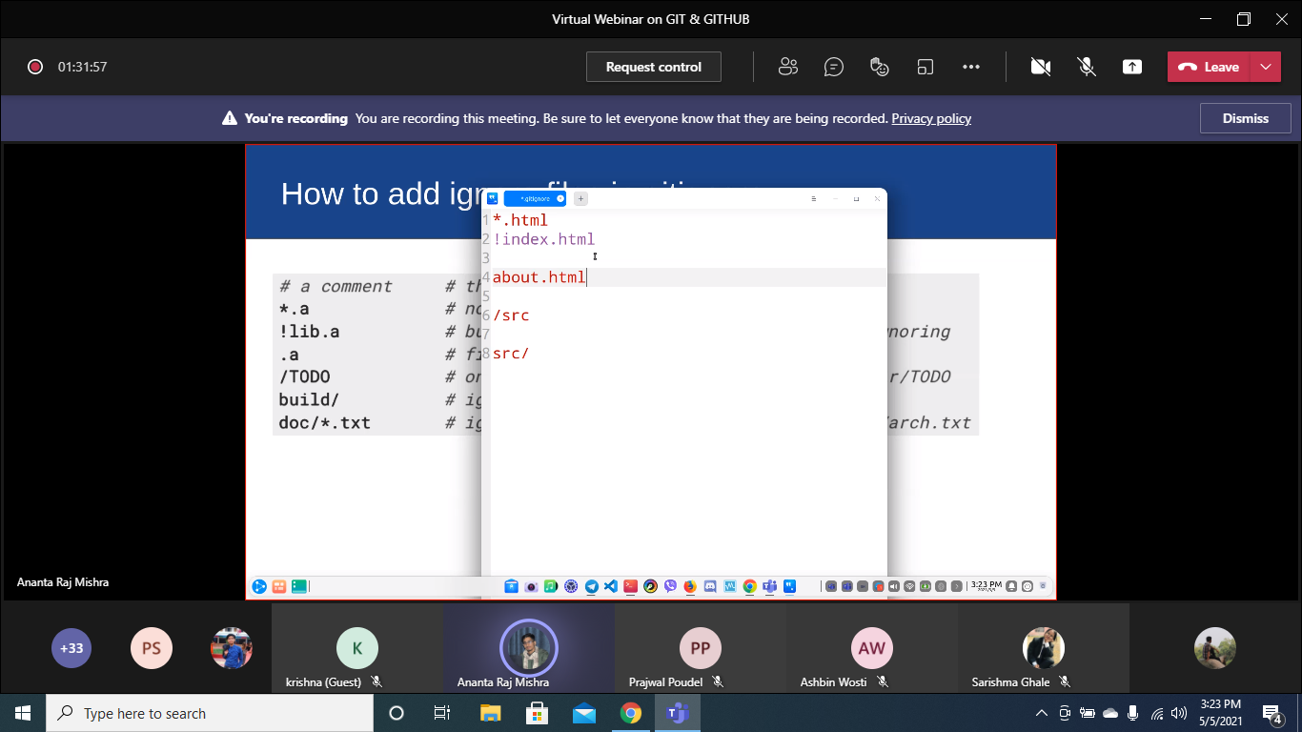Select the Microsoft Teams taskbar icon
The width and height of the screenshot is (1302, 732).
click(x=678, y=713)
